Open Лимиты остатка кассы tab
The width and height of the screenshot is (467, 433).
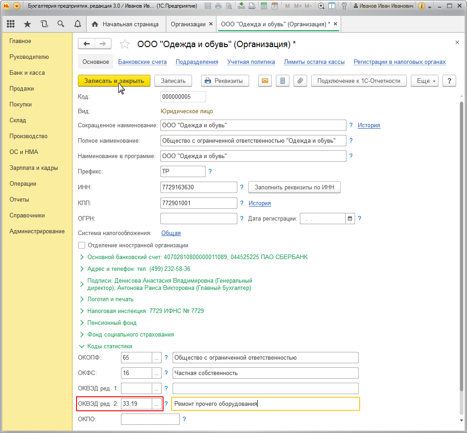click(x=314, y=62)
